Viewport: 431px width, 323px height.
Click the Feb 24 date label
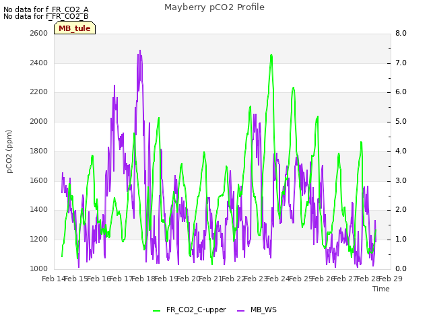point(278,279)
